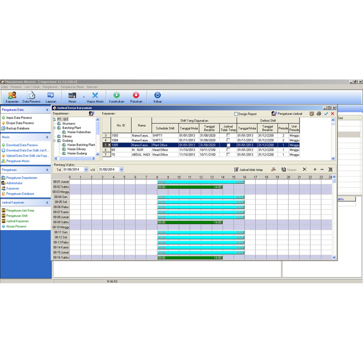This screenshot has width=363, height=363.
Task: Collapse the Mesin sidebar panel
Action: [x=47, y=137]
